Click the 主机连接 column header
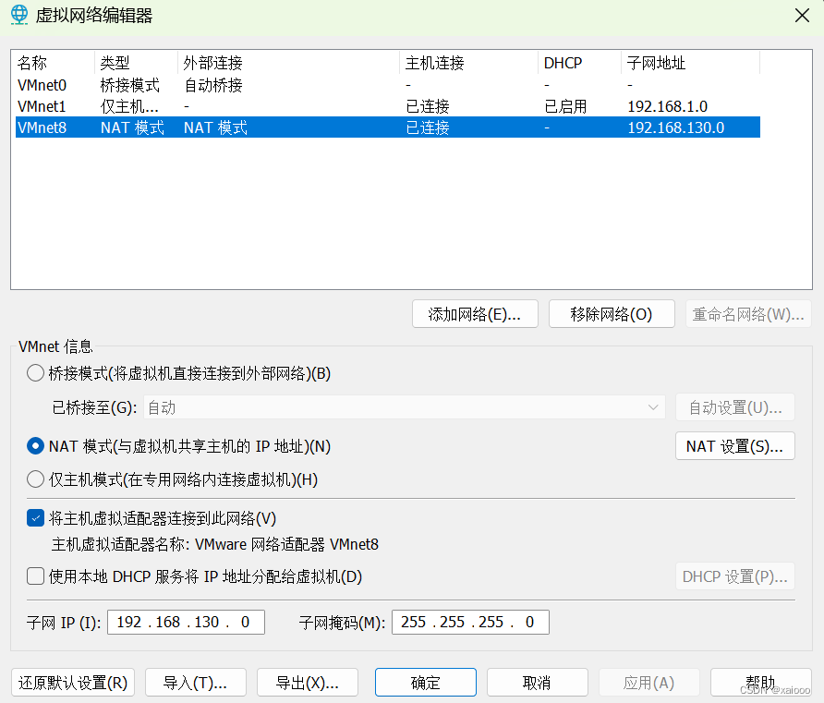This screenshot has width=824, height=703. point(468,63)
